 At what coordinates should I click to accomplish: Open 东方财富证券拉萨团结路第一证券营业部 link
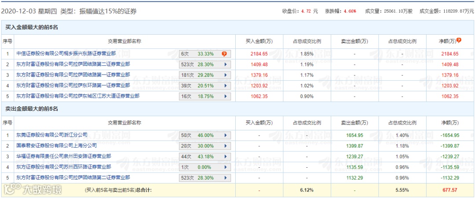(x=73, y=75)
